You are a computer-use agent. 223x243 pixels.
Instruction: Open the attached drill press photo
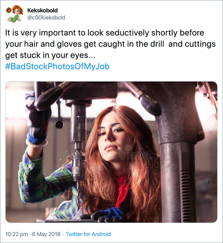(111, 152)
